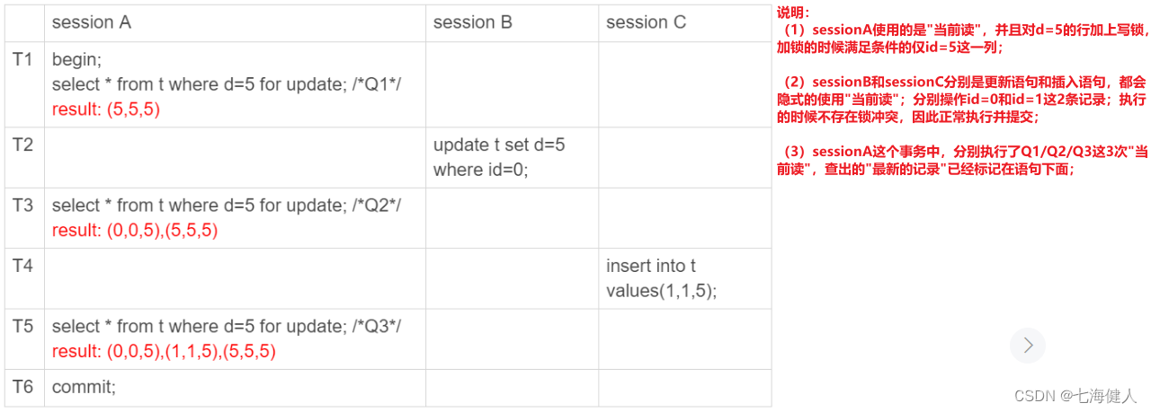Click the T5 row label

tap(22, 327)
